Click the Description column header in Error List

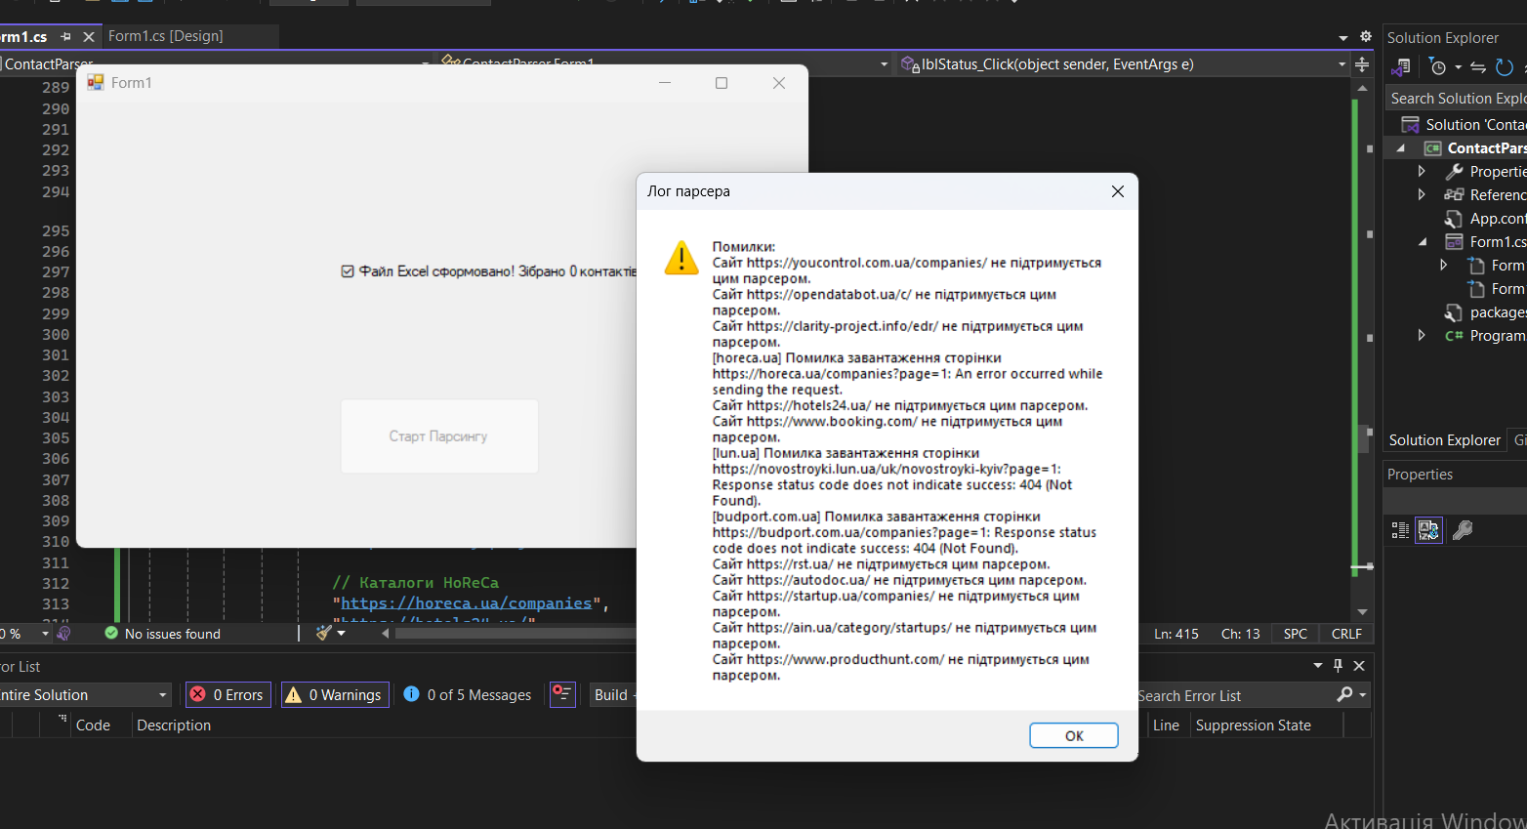tap(174, 725)
